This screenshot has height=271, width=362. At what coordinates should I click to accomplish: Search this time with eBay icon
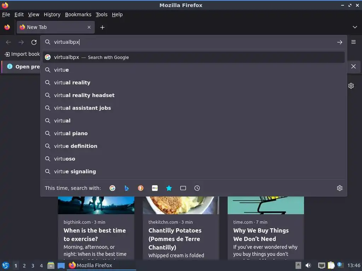[155, 188]
